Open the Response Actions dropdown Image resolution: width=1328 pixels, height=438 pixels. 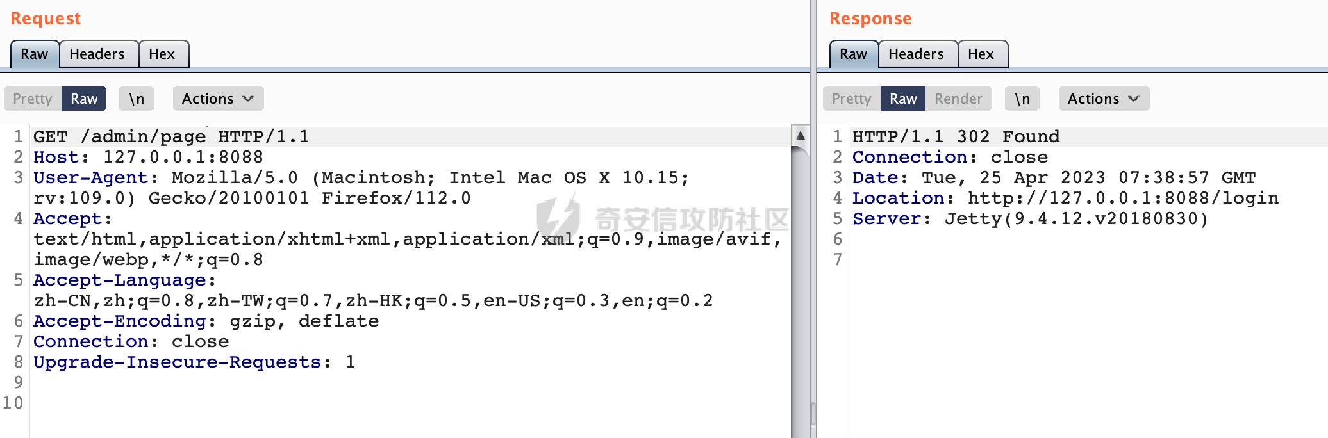1104,99
